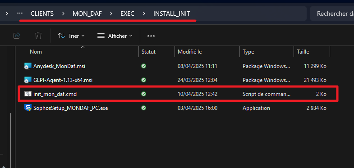
Task: Expand chevron between MON_DAF and EXEC
Action: (x=111, y=14)
